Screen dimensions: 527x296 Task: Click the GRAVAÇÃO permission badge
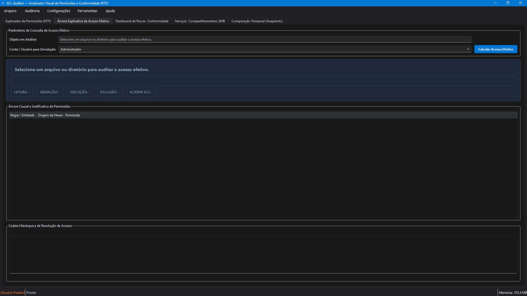point(50,92)
